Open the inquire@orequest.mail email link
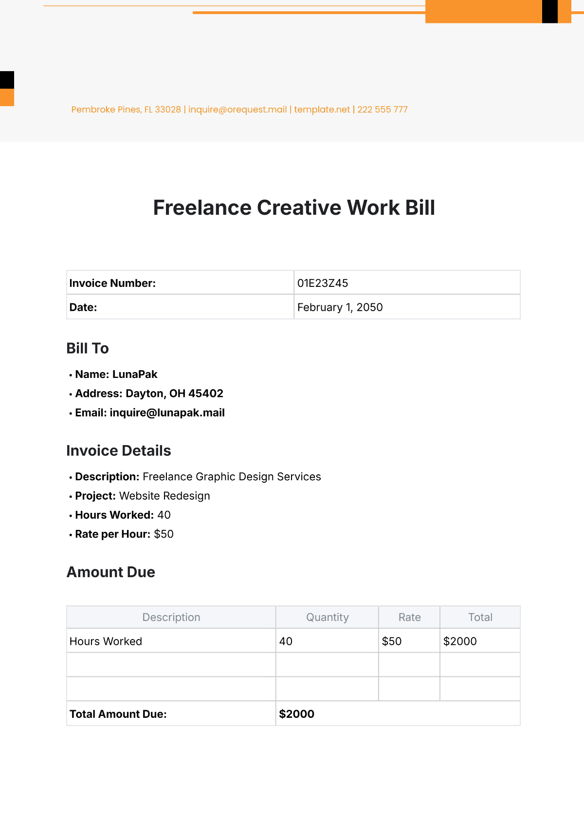584x826 pixels. click(x=237, y=110)
